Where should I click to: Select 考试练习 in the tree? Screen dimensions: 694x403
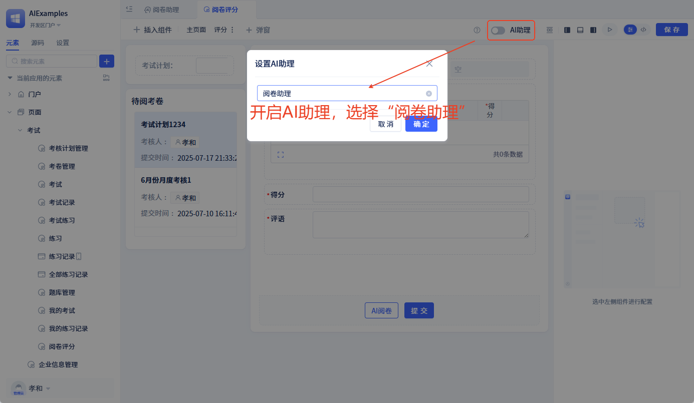point(62,220)
